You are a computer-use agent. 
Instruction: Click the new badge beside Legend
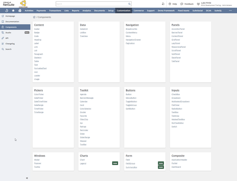coord(115,163)
